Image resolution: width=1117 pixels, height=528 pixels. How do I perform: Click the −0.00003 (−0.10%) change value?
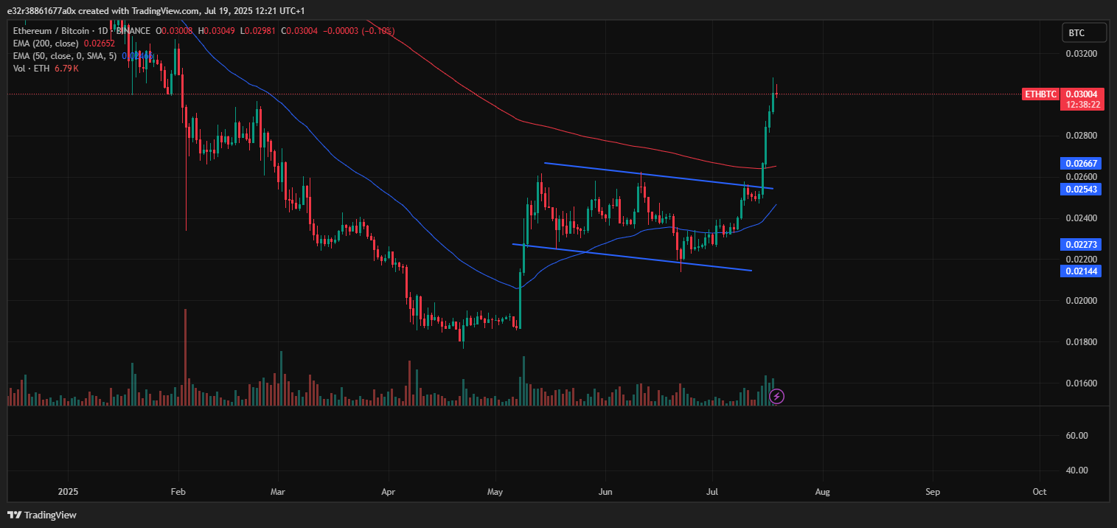tap(358, 31)
